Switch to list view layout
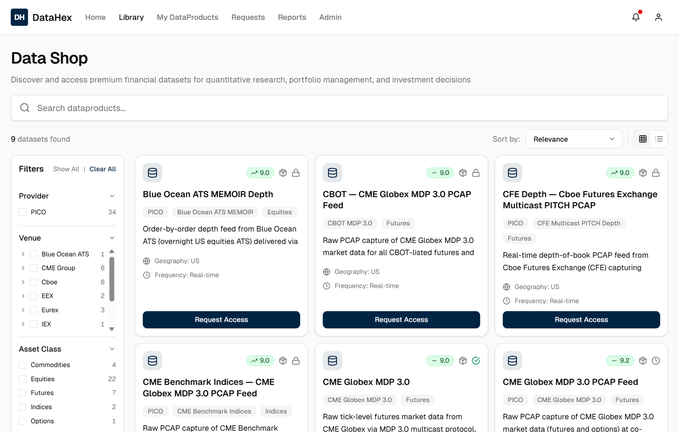 point(659,139)
